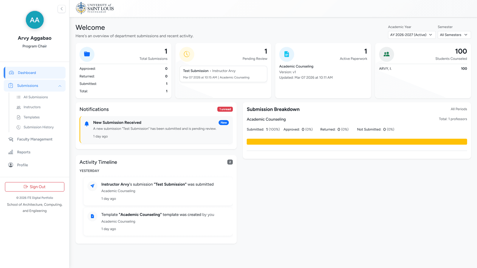Image resolution: width=477 pixels, height=268 pixels.
Task: Click the Profile person icon
Action: point(11,165)
